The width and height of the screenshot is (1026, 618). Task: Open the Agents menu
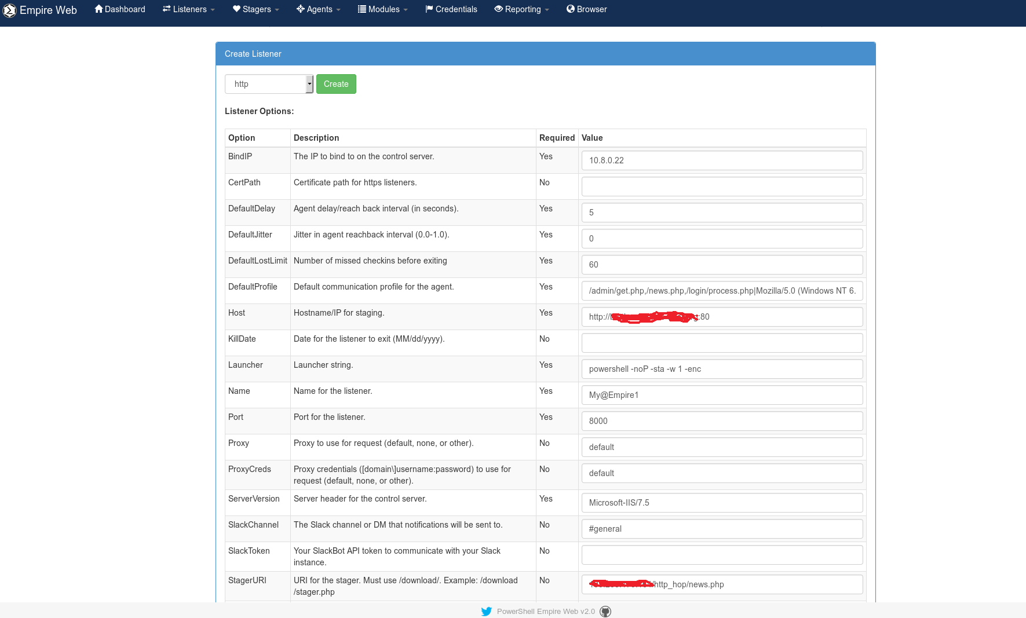click(x=318, y=9)
